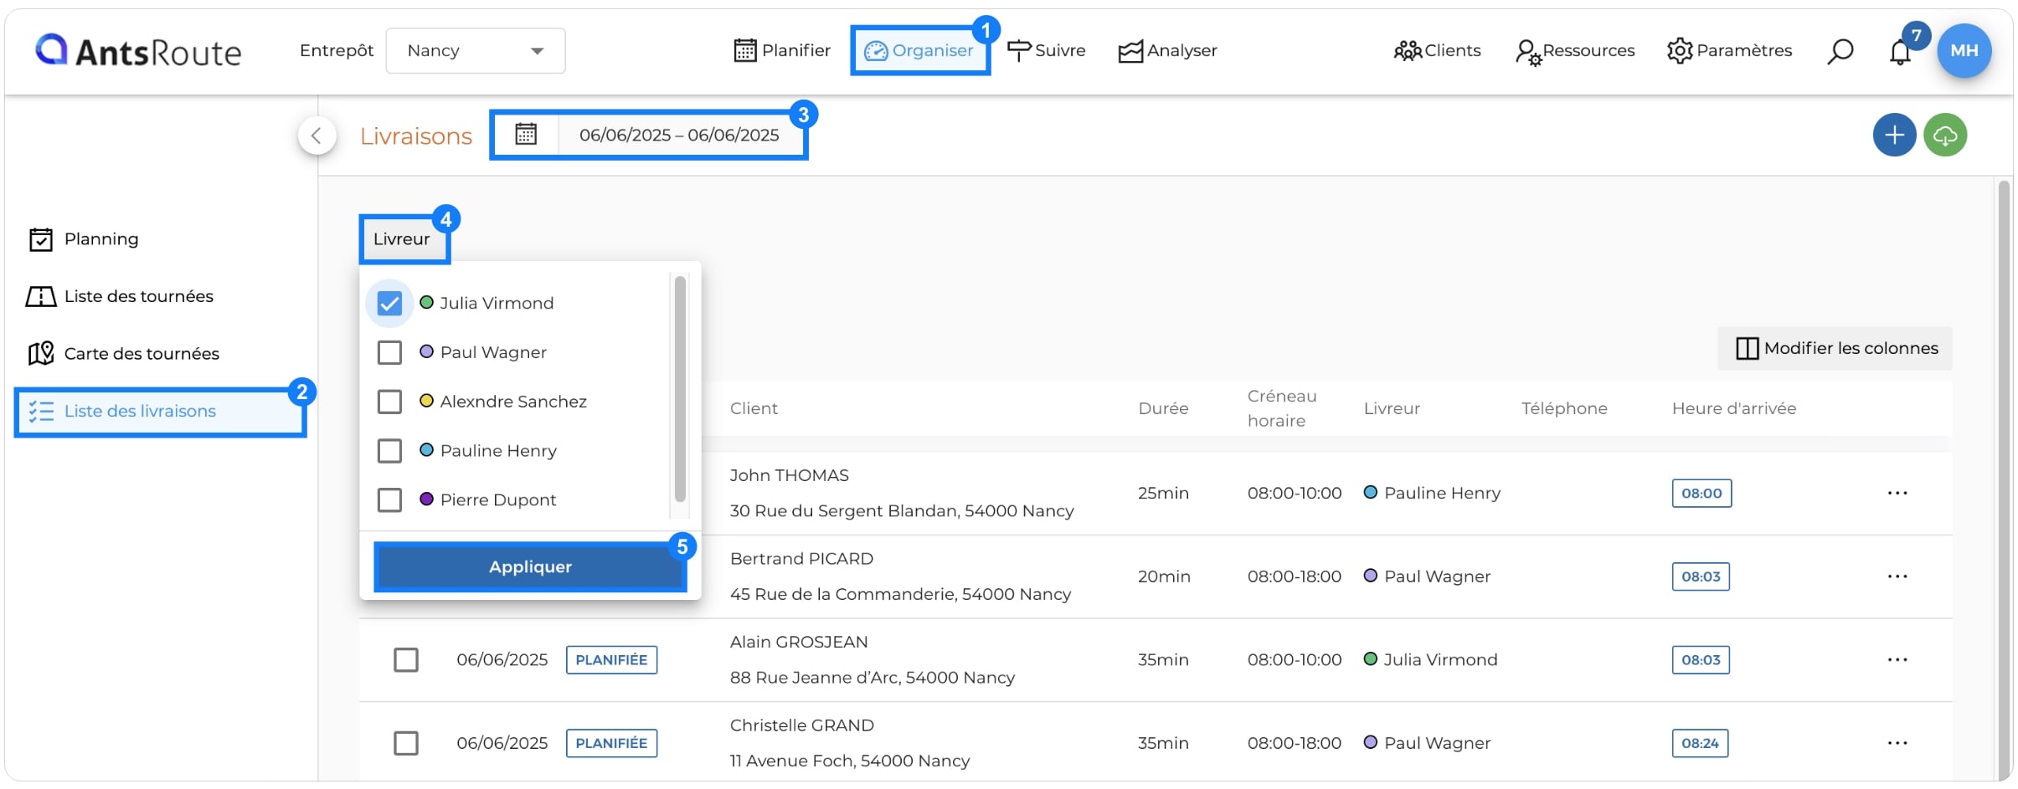
Task: Open Carte des tournées in the sidebar
Action: (123, 353)
